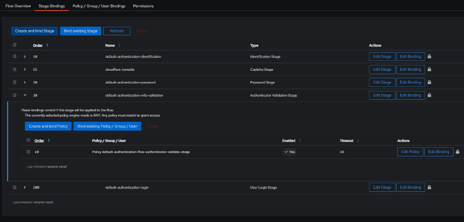464x222 pixels.
Task: Collapse the default-authentication-mfa-validation row
Action: [x=25, y=95]
